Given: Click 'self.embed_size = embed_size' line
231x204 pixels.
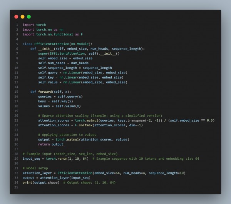Looking at the screenshot, I should (65, 59).
